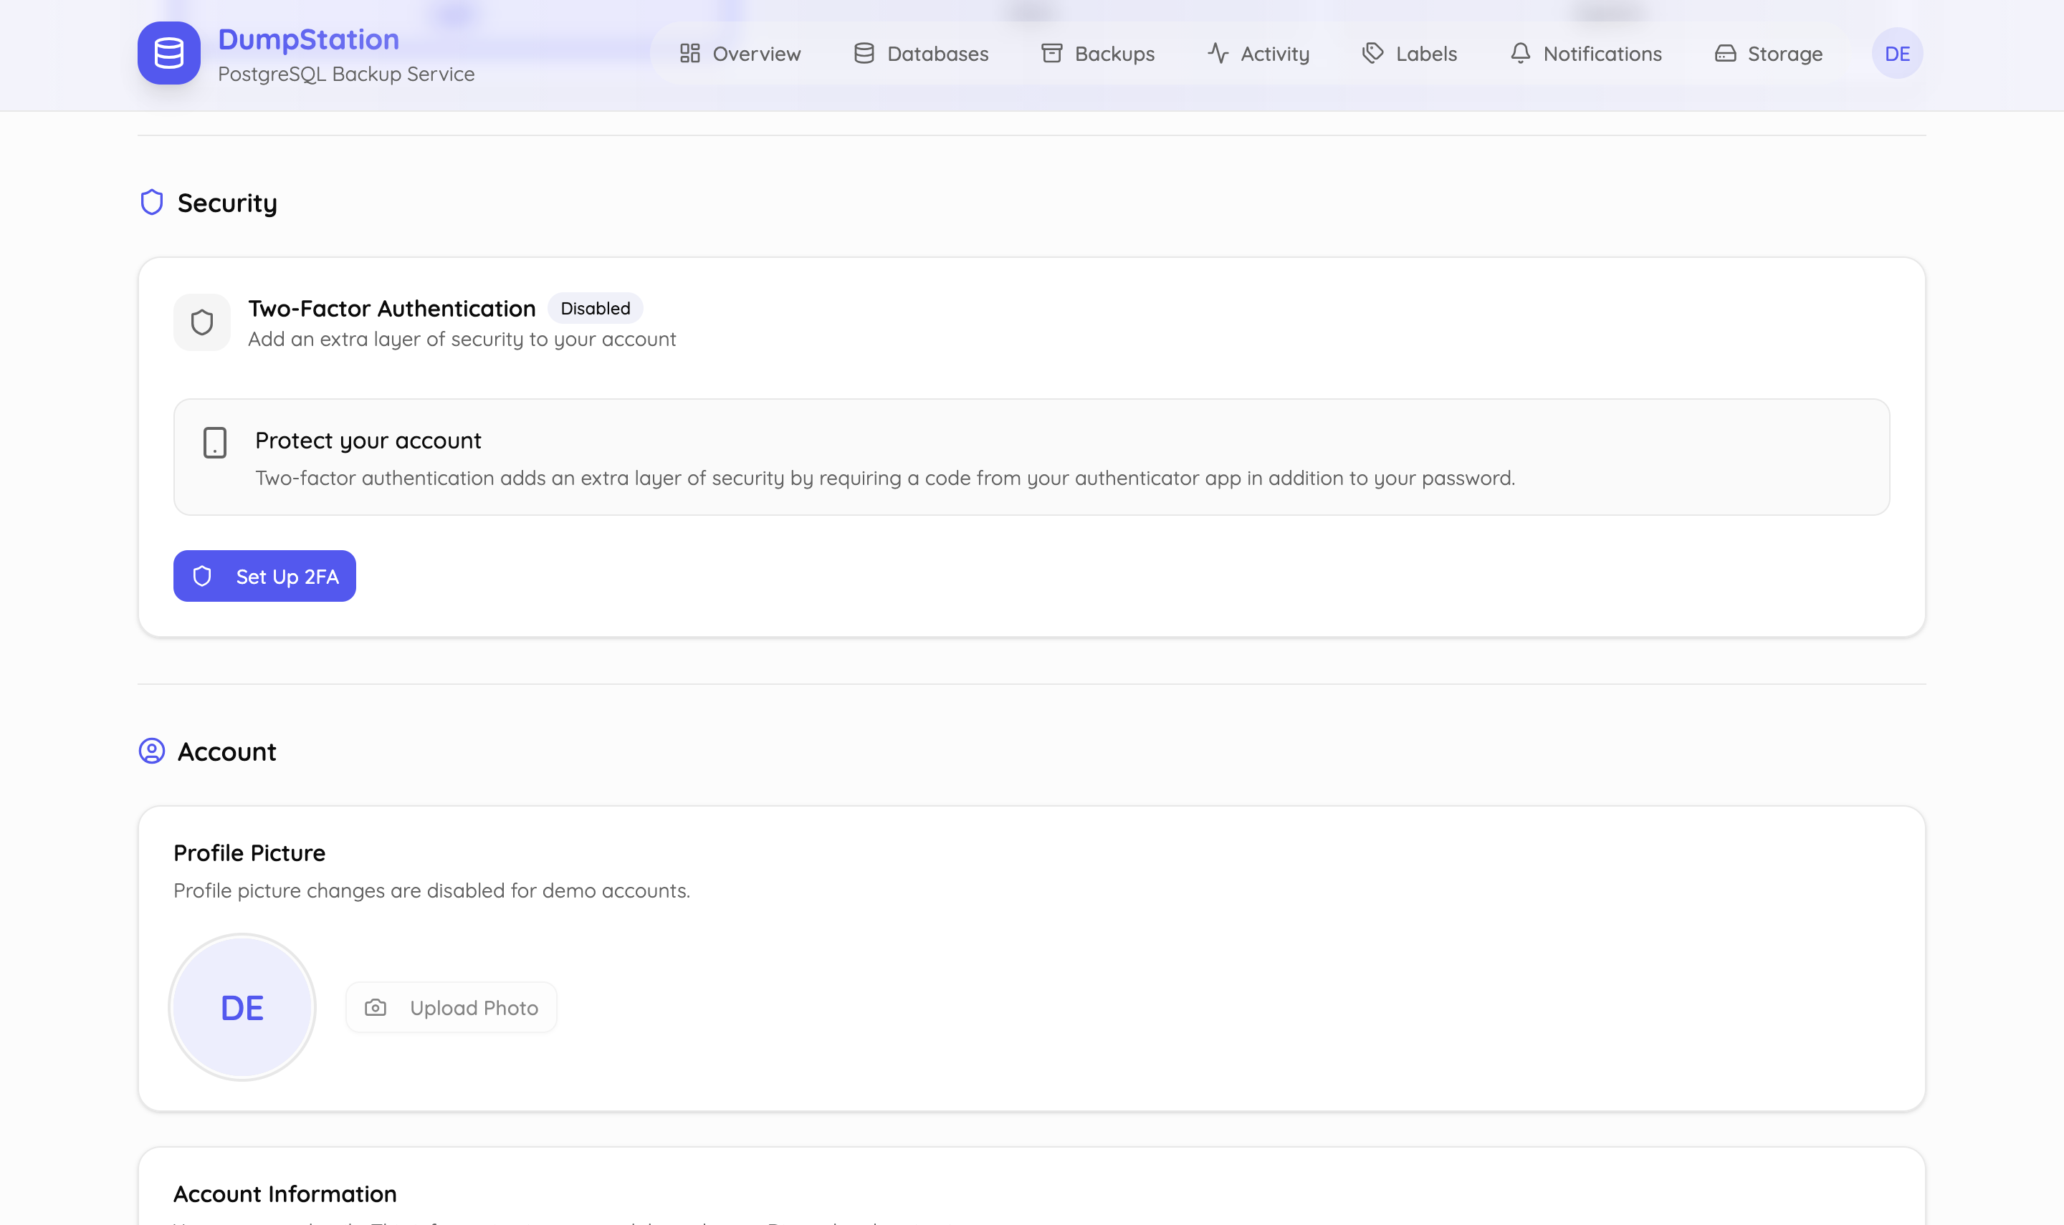The image size is (2064, 1225).
Task: Click the Storage drive icon
Action: (1726, 53)
